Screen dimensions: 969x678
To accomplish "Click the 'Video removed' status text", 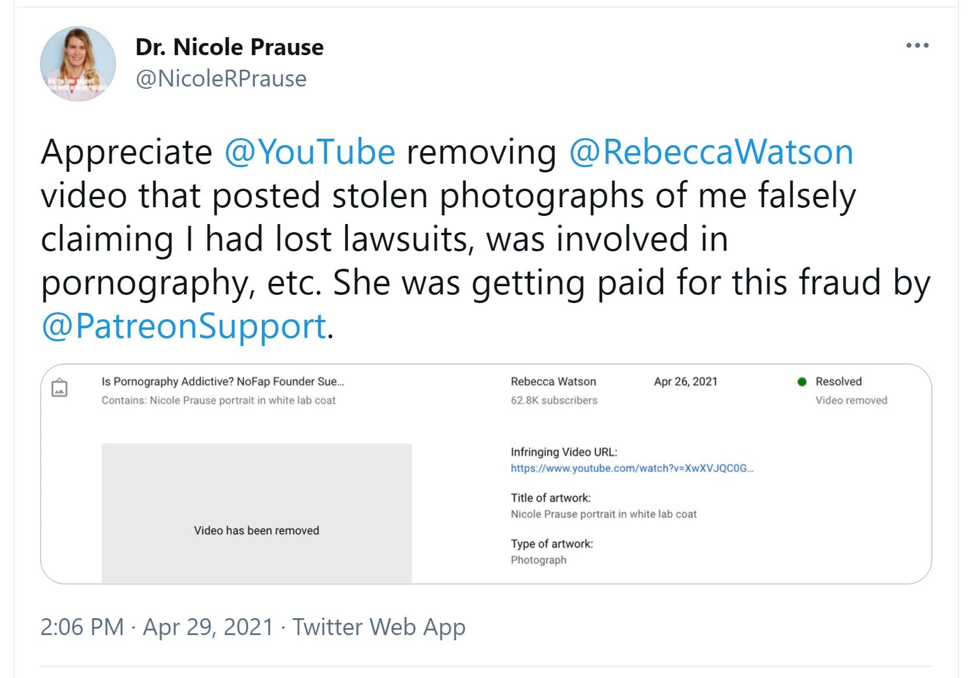I will (x=851, y=400).
